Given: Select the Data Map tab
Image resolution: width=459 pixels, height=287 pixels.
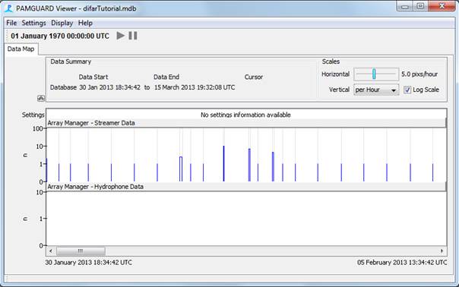Looking at the screenshot, I should (21, 49).
